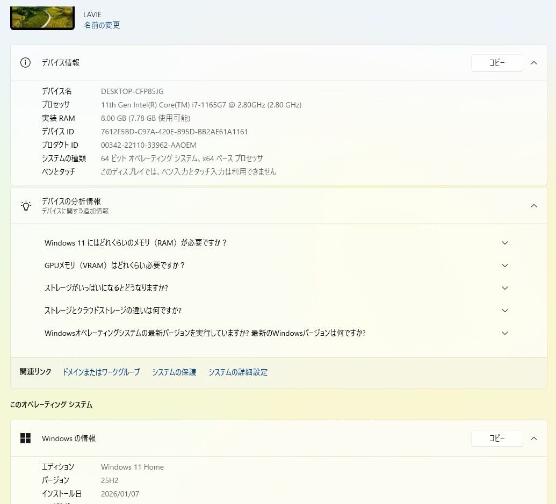The image size is (556, 504).
Task: Select the install date 2026/01/07
Action: [x=120, y=494]
